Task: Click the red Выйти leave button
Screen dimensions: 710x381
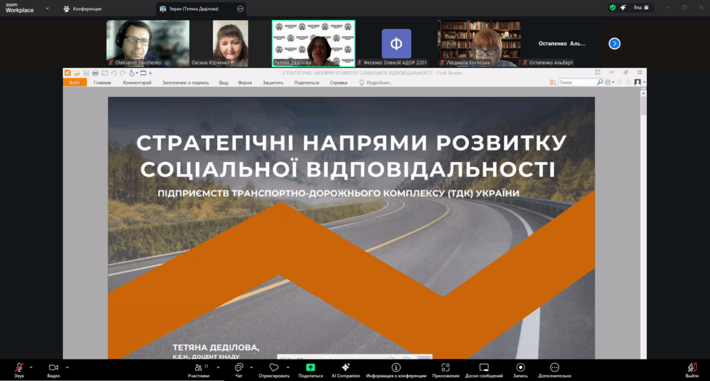Action: coord(691,368)
